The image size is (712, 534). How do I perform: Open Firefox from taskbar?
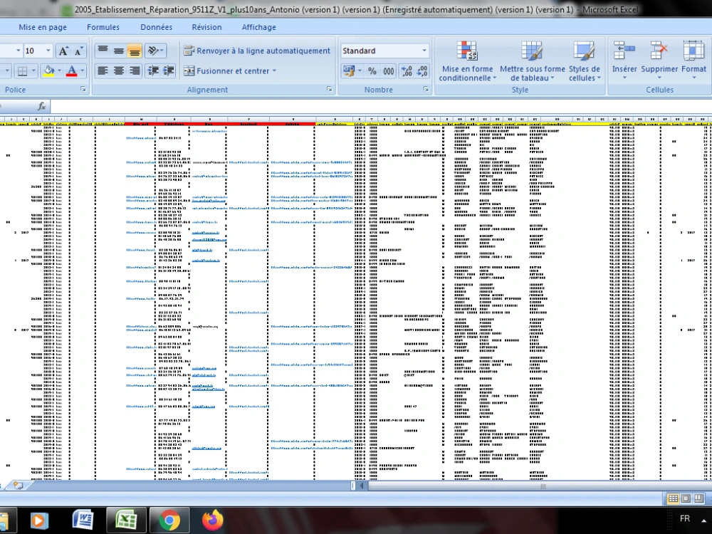pos(212,520)
